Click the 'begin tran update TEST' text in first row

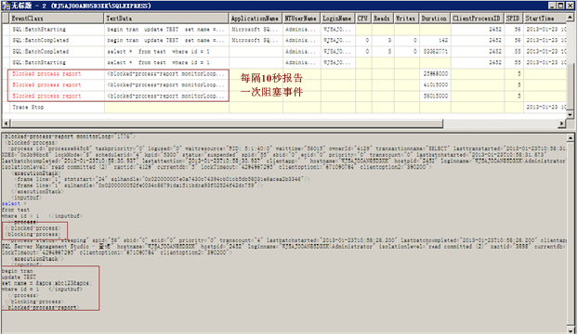pyautogui.click(x=166, y=30)
